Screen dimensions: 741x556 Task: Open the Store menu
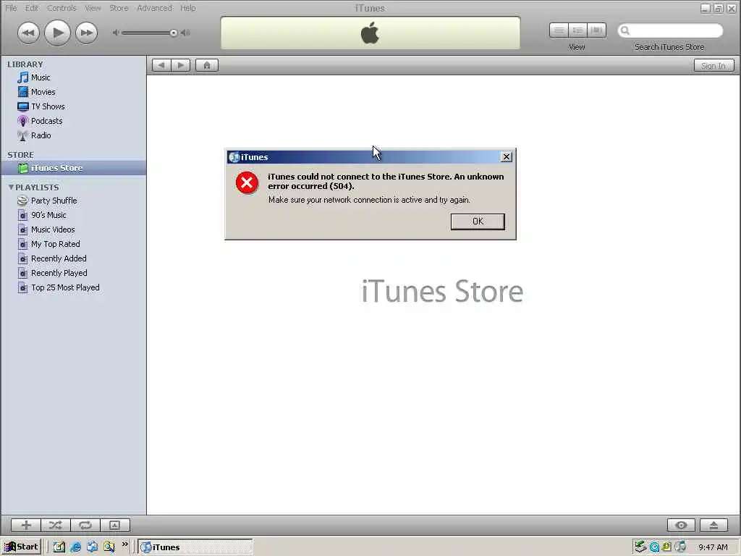pos(119,8)
